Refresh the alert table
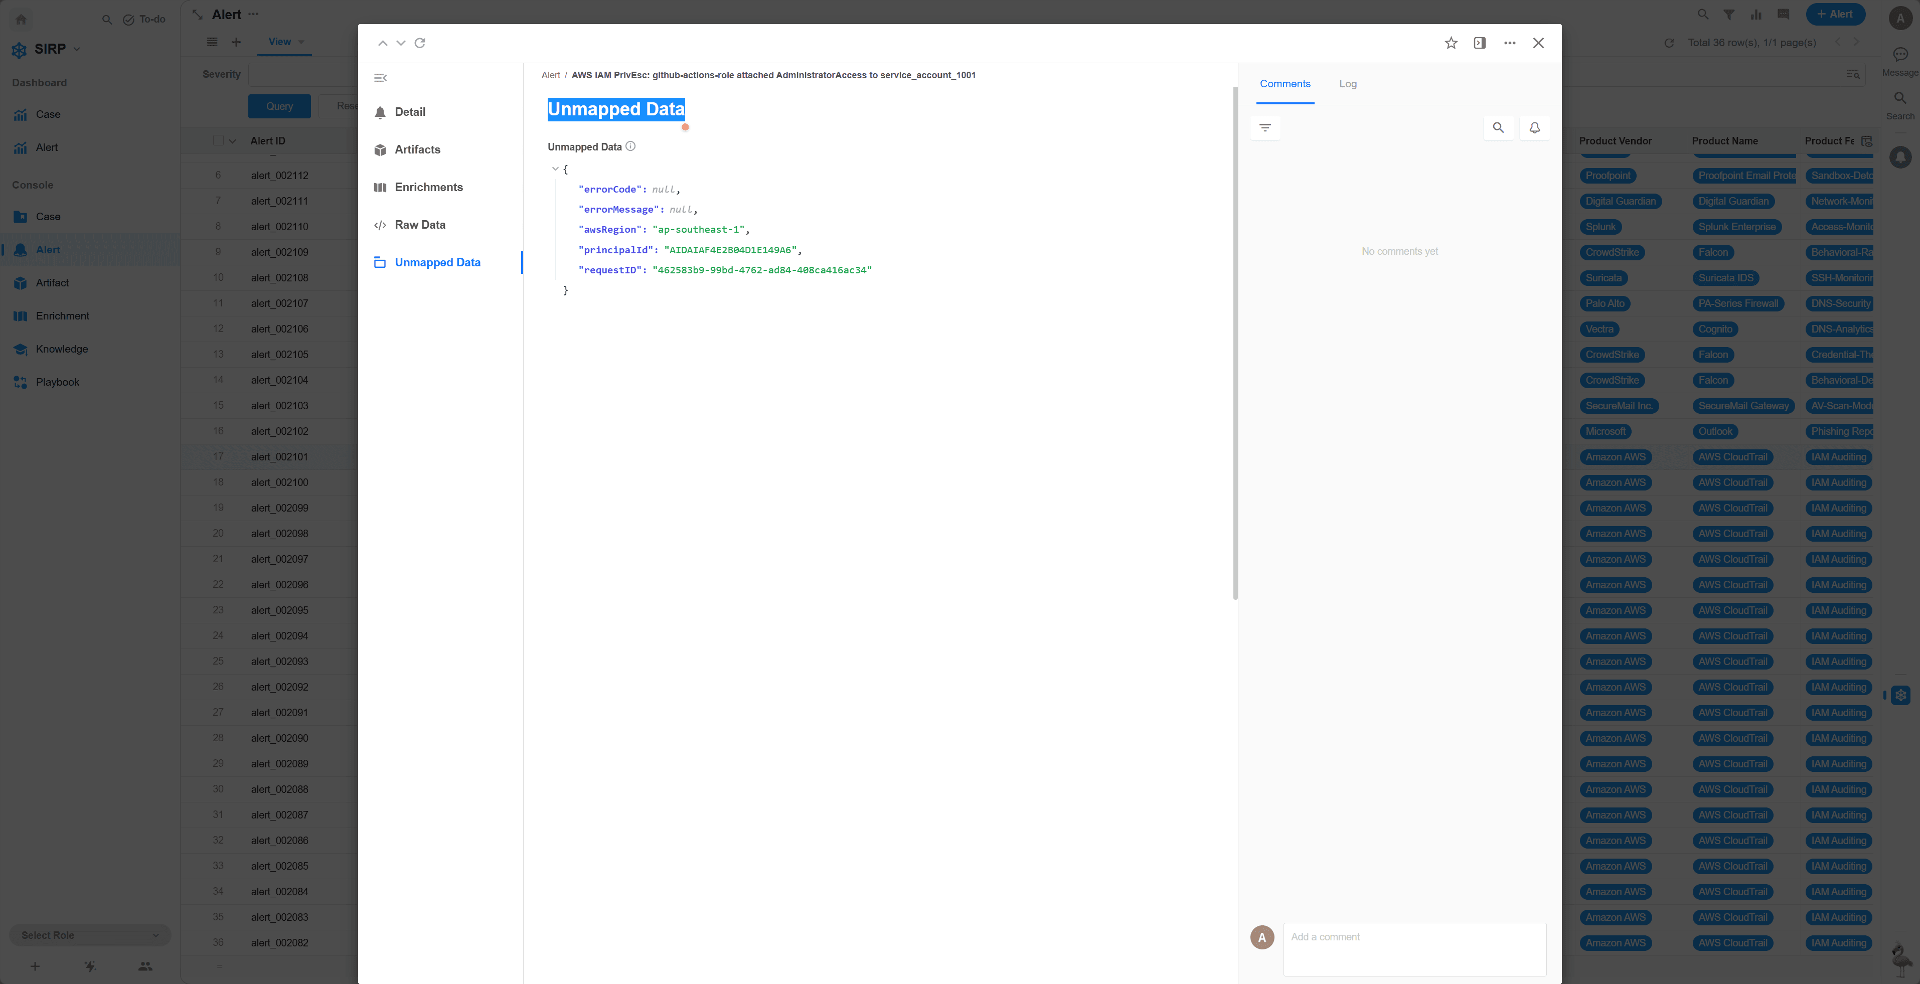 click(x=1669, y=43)
